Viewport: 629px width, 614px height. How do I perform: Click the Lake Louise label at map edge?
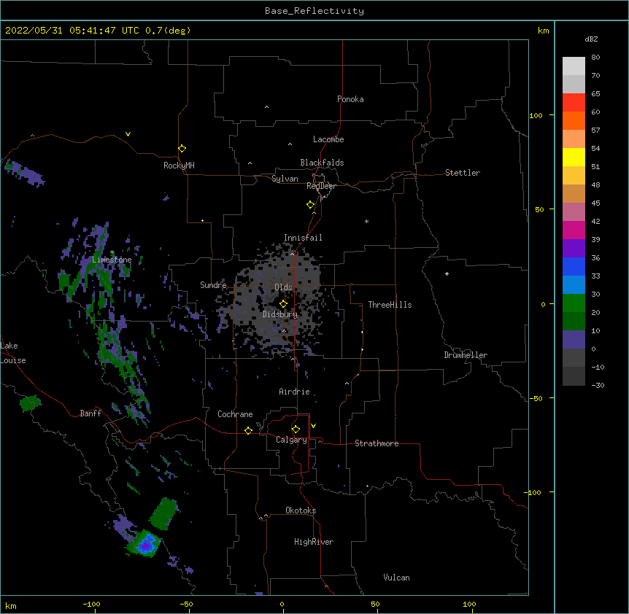[x=13, y=353]
